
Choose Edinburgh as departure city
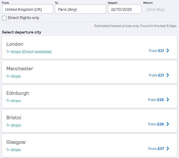18,93
